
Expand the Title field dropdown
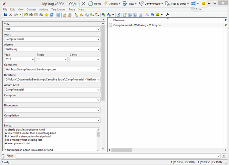[99, 29]
